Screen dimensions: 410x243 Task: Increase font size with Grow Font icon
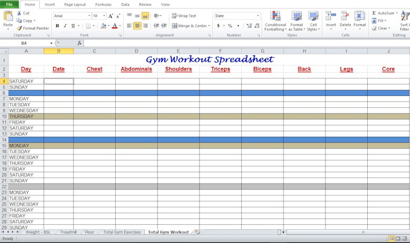pos(110,16)
